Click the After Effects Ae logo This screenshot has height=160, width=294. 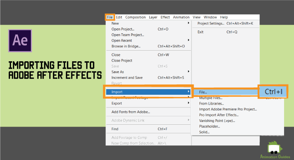point(20,41)
